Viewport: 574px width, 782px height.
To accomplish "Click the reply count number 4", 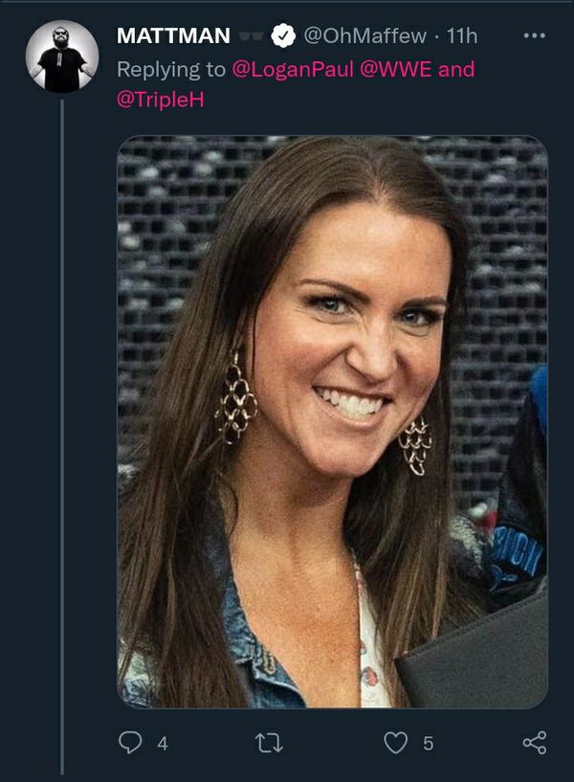I will coord(162,743).
